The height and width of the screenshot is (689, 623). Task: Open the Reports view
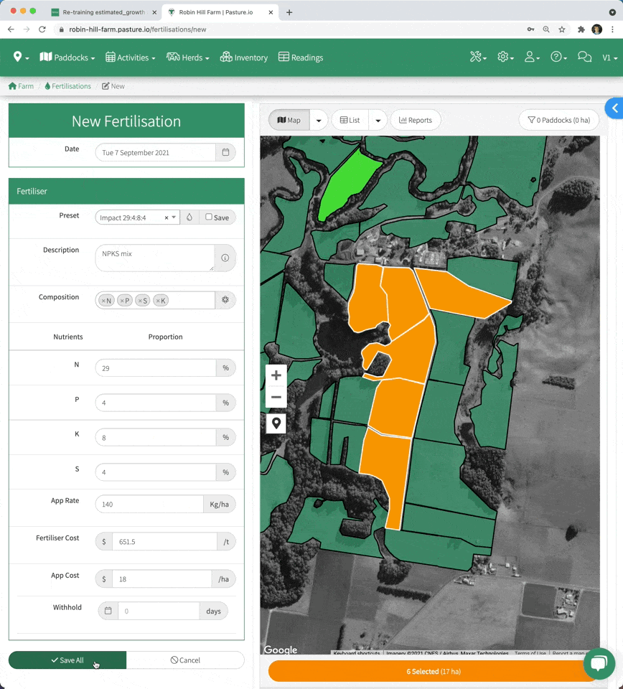pyautogui.click(x=415, y=120)
